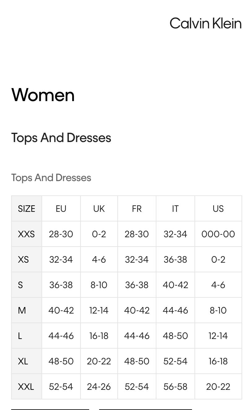Click the S size row label
This screenshot has width=249, height=410.
click(x=20, y=285)
